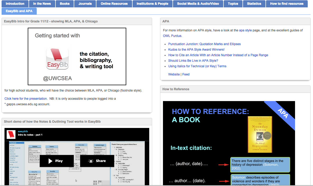This screenshot has height=186, width=313.
Task: Click The Noonday Demon book cover
Action: point(260,134)
